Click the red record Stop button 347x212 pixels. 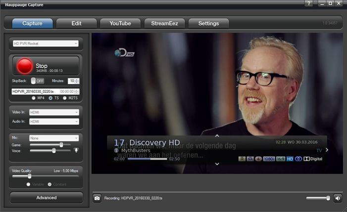coord(46,66)
